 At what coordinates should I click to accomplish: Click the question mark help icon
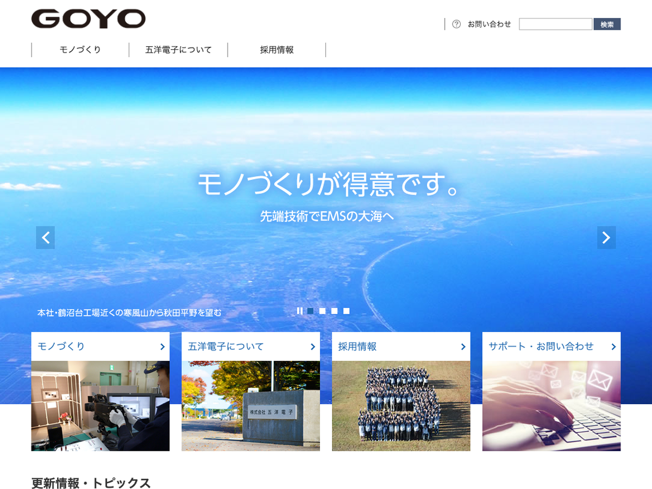pos(456,24)
